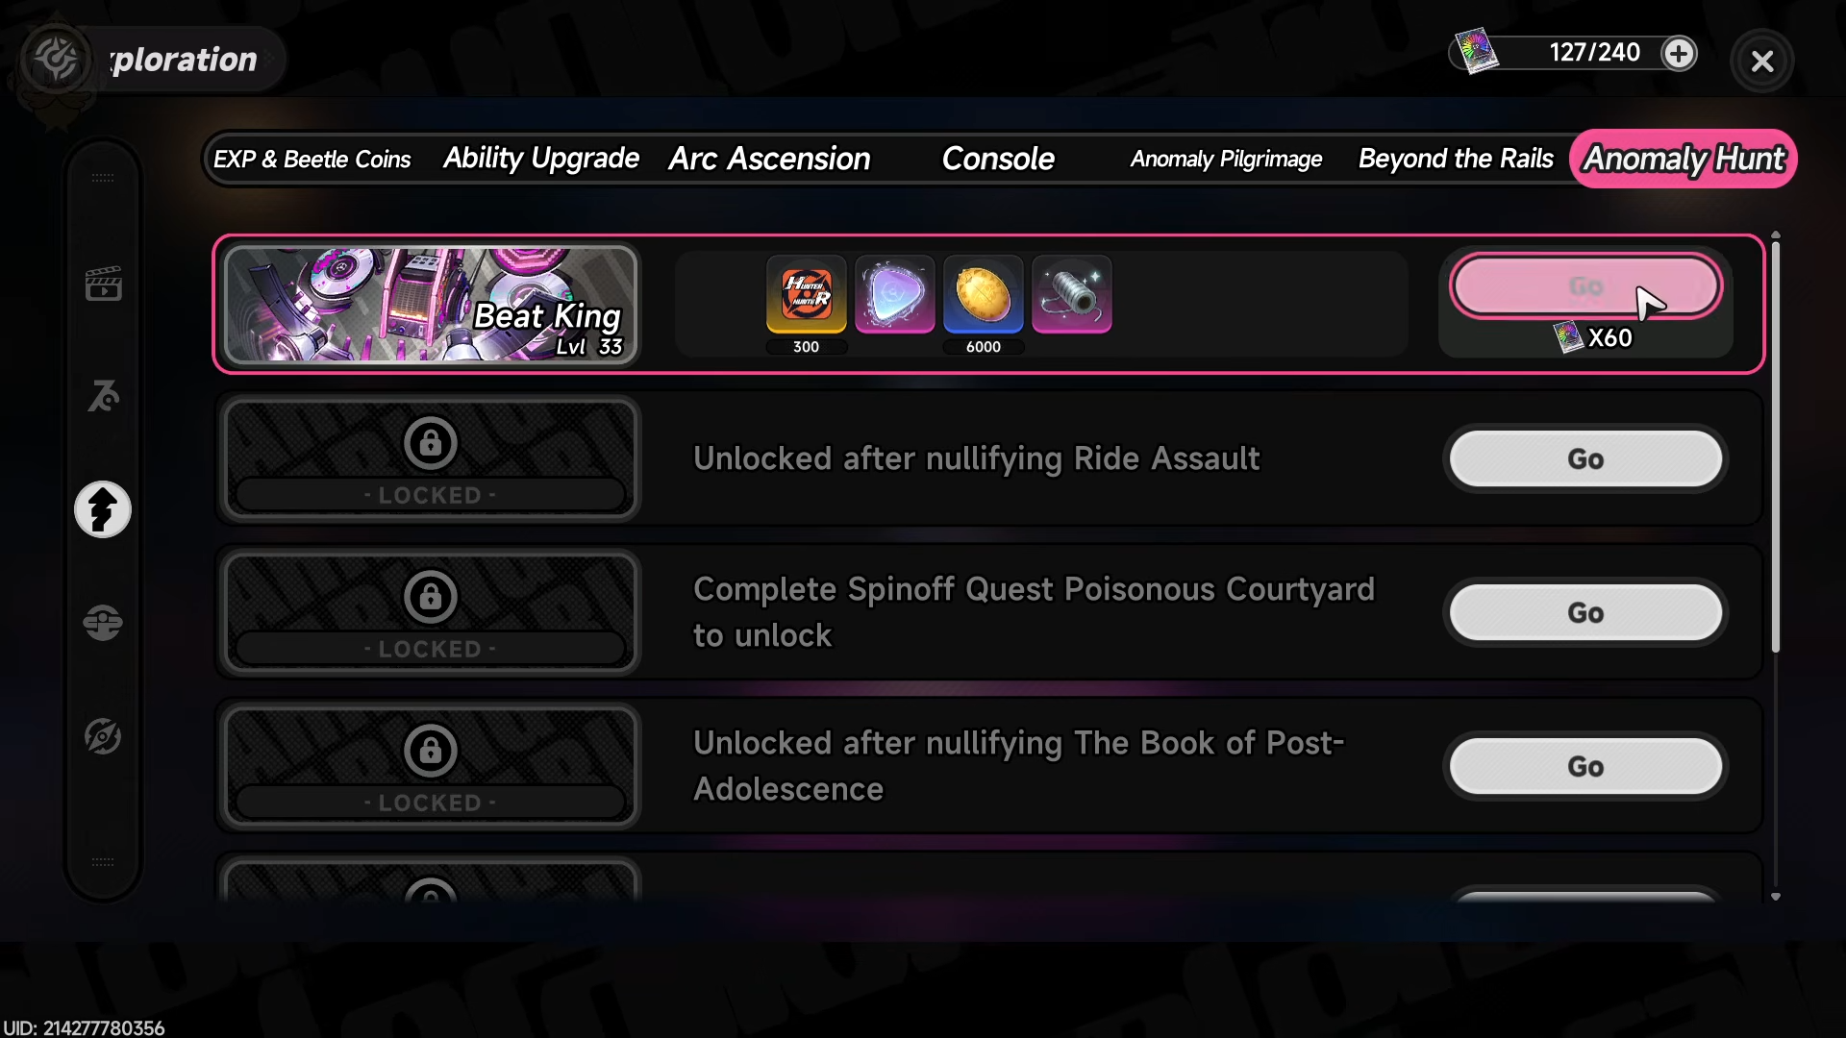Click Go for the Ride Assault locked entry
Viewport: 1846px width, 1038px height.
1585,459
